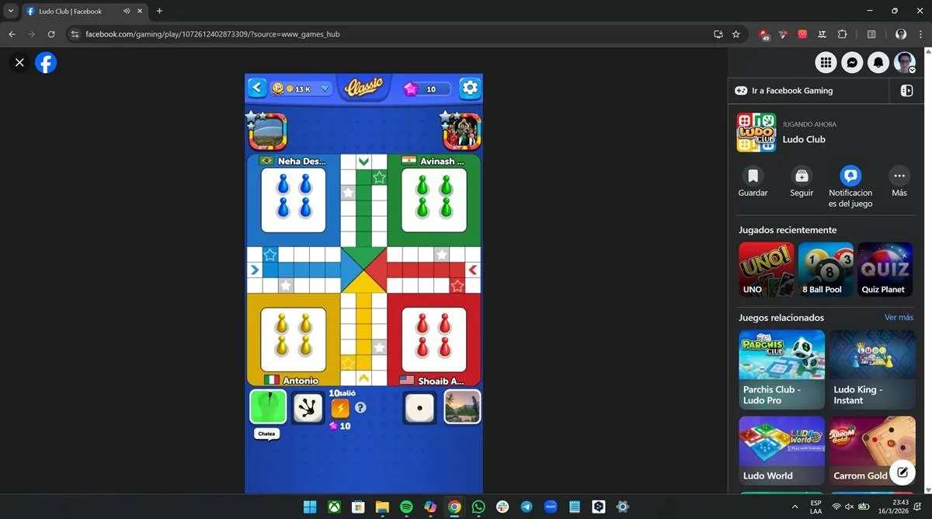Open the Facebook menu grid

[x=826, y=63]
